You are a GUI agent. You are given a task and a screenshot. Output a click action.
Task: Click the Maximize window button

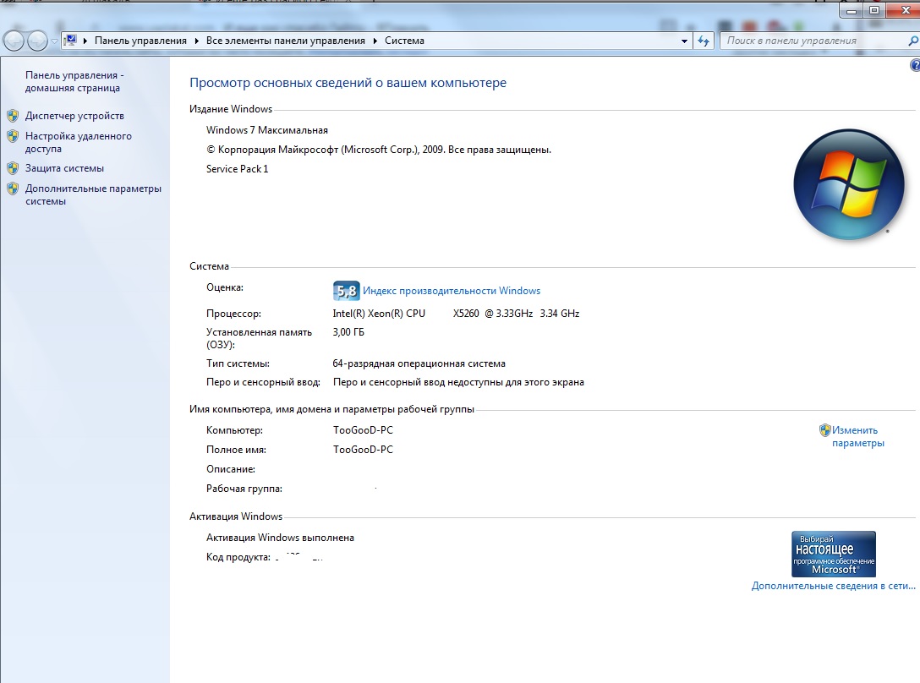[874, 10]
